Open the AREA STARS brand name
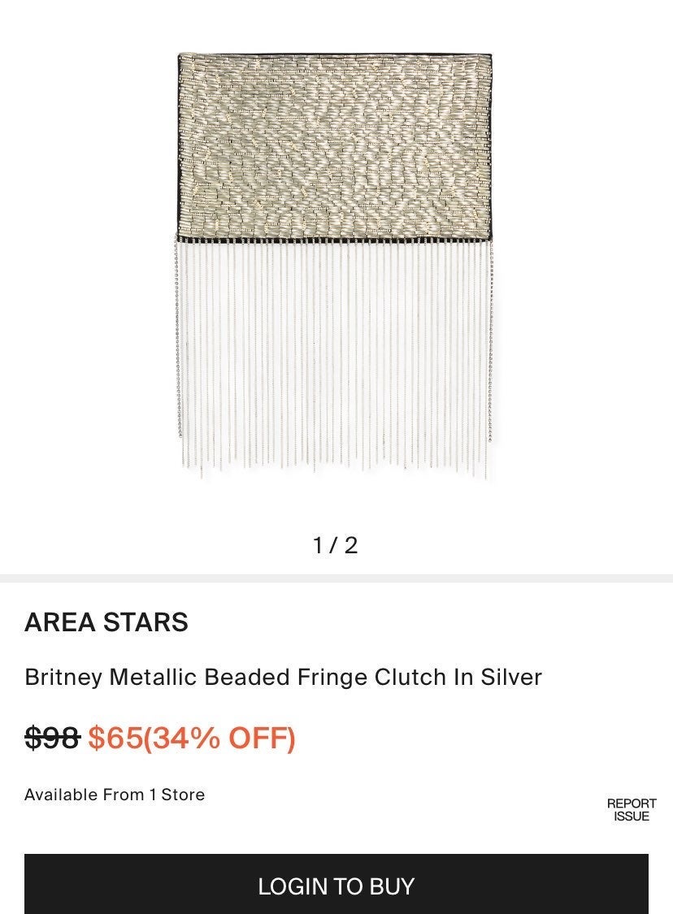Screen dimensions: 673x914 [x=106, y=622]
